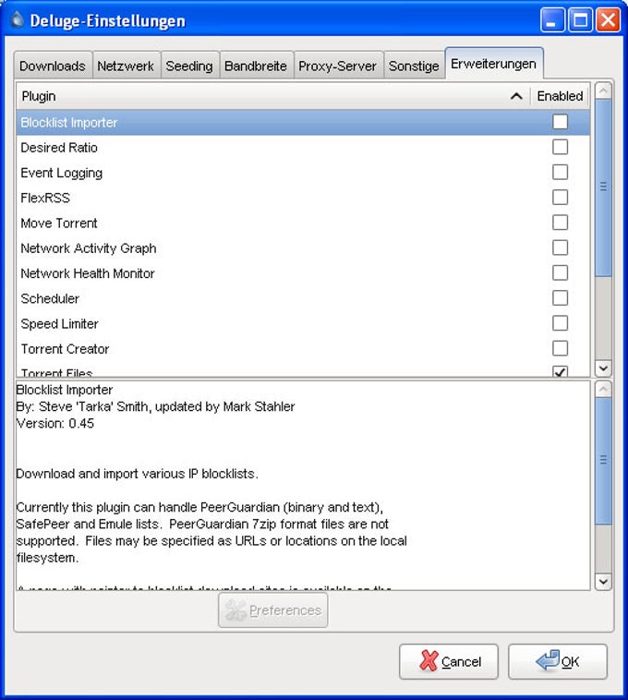Enable the Torrent Creator plugin checkbox
The height and width of the screenshot is (700, 628).
tap(561, 348)
